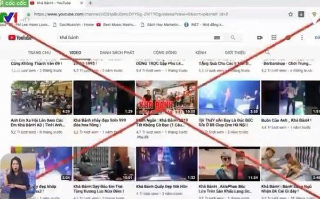Viewport: 320px width, 199px height.
Task: Open the DANH SÁCH PHÁT tab
Action: [x=117, y=53]
